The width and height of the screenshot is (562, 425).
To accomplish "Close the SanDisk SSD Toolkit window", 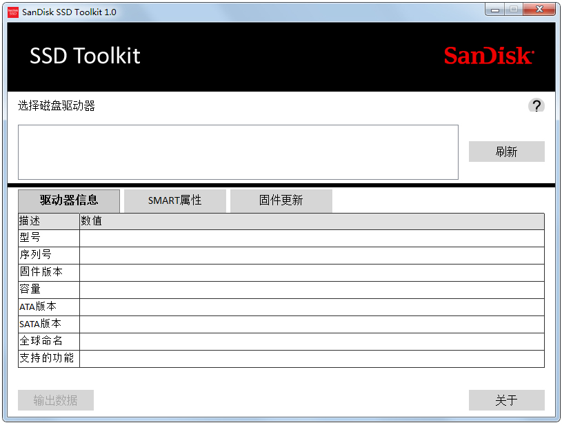I will (x=539, y=10).
